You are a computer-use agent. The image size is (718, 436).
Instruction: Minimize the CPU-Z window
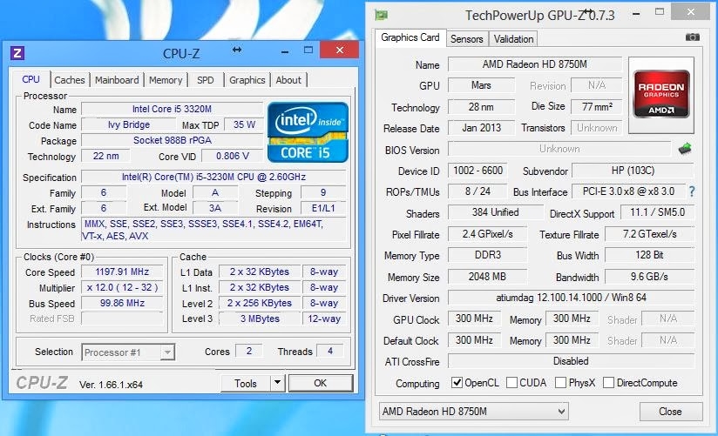(285, 51)
